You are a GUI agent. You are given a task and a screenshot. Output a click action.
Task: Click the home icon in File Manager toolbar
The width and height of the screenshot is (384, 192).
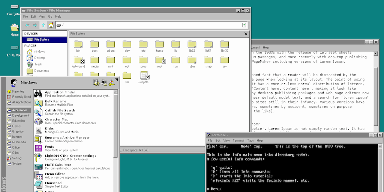[x=51, y=25]
